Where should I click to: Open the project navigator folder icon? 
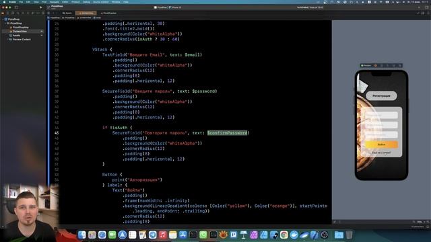coord(3,13)
